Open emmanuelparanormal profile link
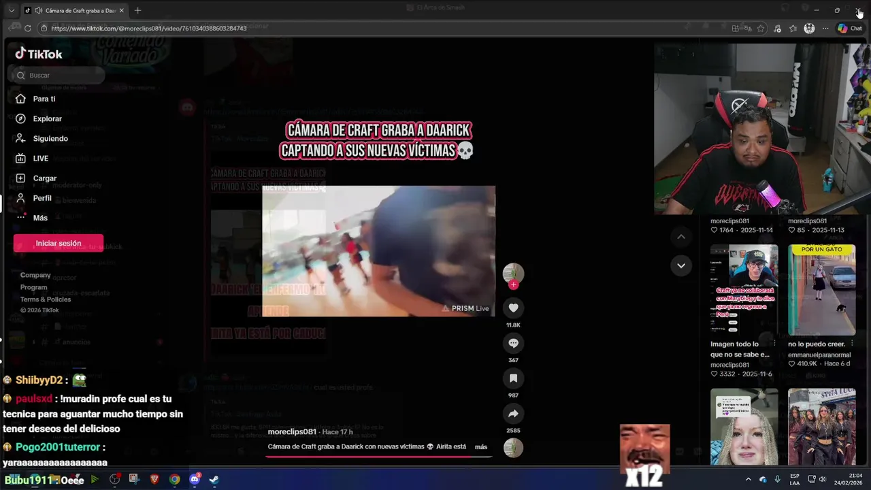The width and height of the screenshot is (871, 490). pyautogui.click(x=819, y=355)
